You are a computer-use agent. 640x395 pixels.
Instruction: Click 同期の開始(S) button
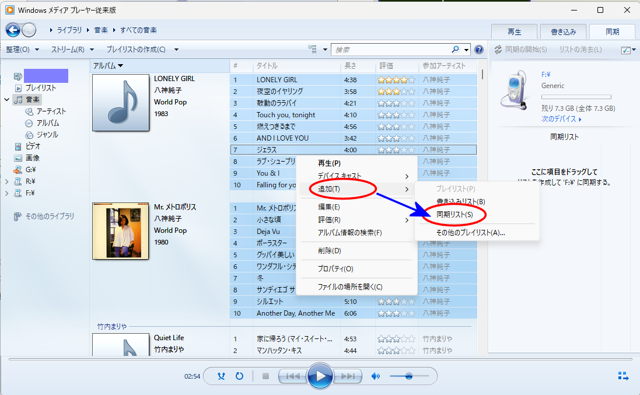(521, 50)
